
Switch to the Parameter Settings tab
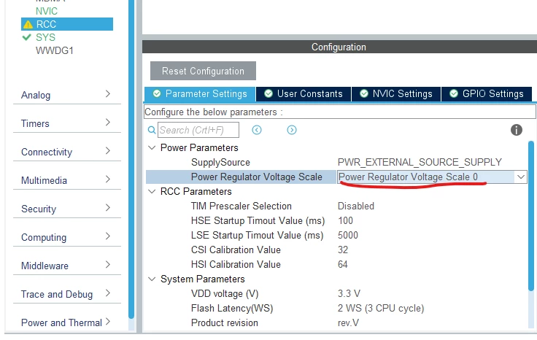pos(200,94)
